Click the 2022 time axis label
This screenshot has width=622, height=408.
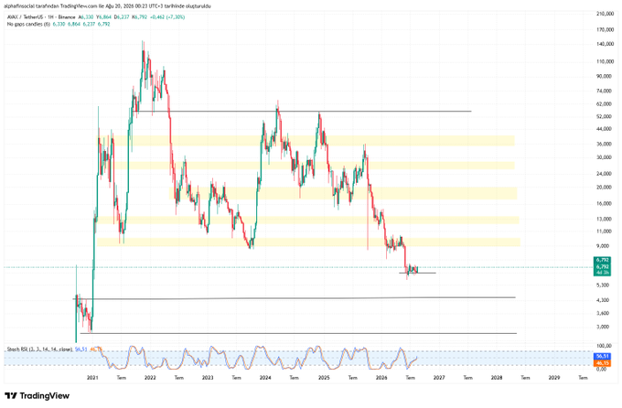pos(150,378)
